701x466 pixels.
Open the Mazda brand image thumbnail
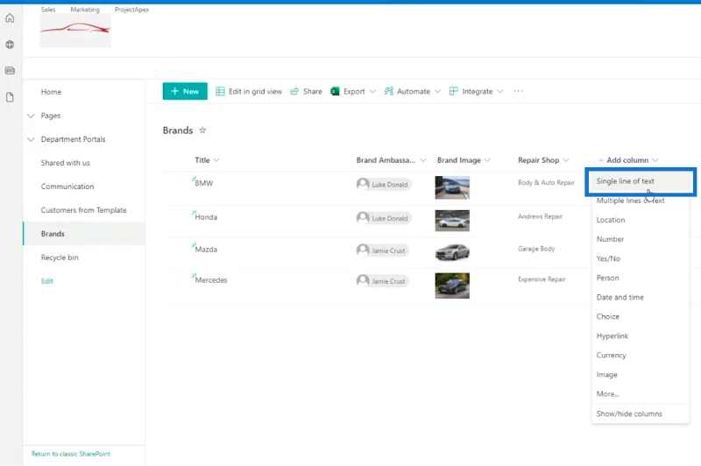pyautogui.click(x=452, y=251)
